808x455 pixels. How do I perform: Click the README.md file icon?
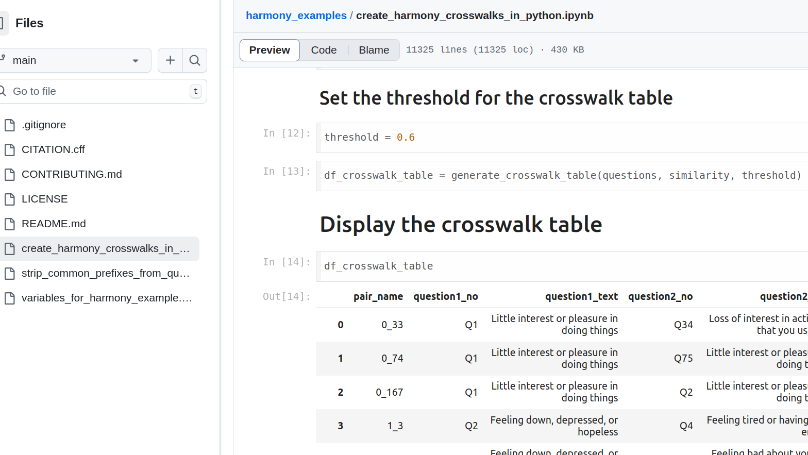pos(10,224)
